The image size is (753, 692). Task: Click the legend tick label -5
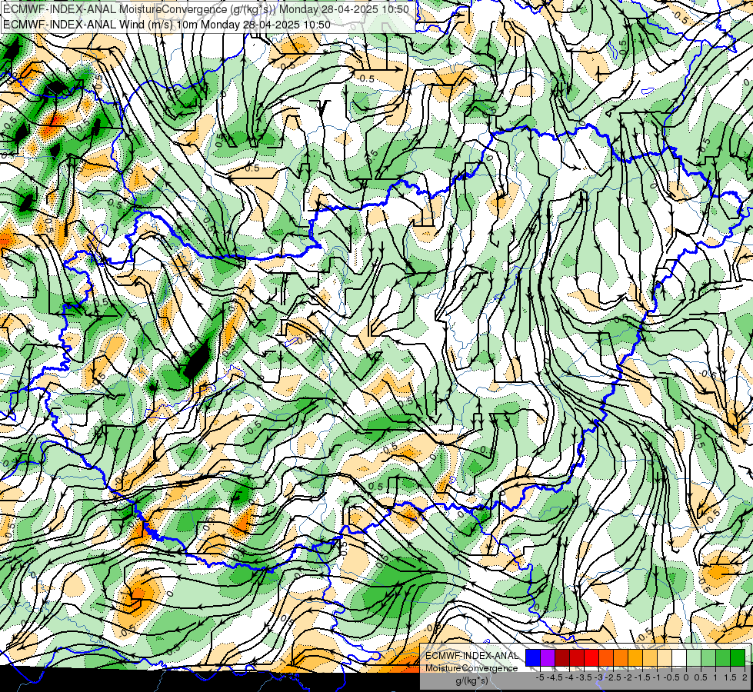(540, 677)
